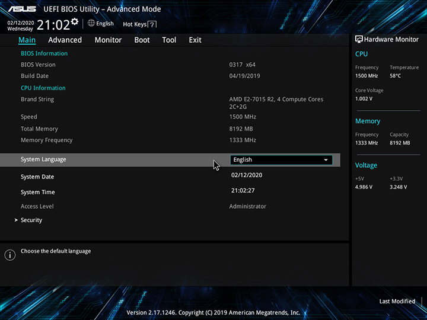Open the Boot tab
This screenshot has width=427, height=320.
click(142, 40)
